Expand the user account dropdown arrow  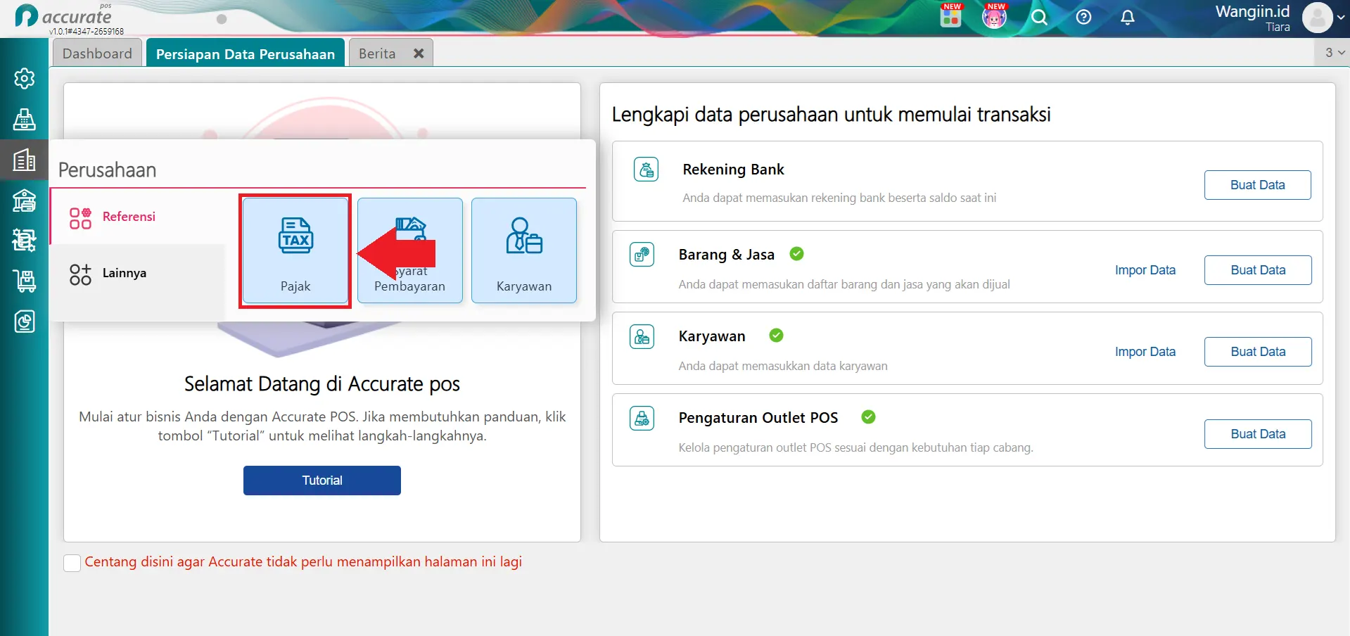point(1341,18)
